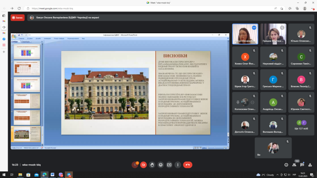
Task: Click the Present now screen share icon
Action: (169, 165)
